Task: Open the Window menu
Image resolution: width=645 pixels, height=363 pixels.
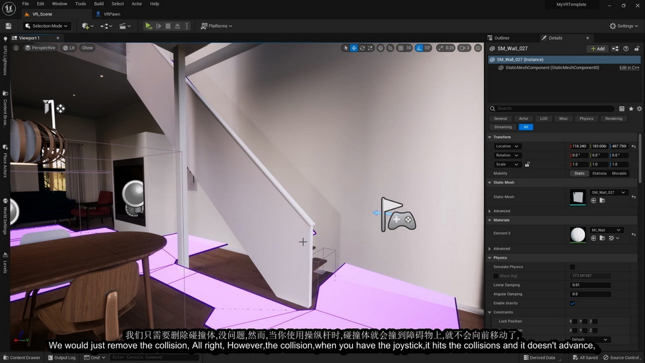Action: pos(59,4)
